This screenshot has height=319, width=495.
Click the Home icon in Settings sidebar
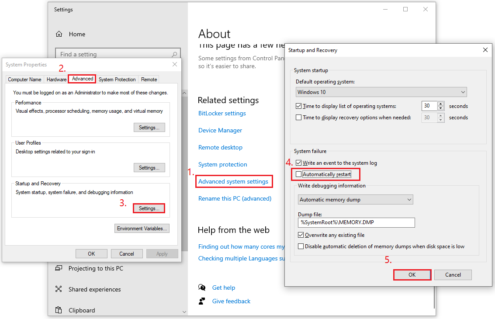pos(59,34)
